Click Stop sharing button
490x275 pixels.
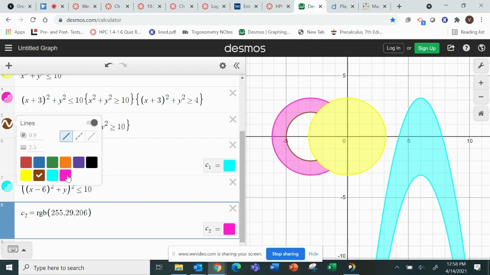[x=285, y=254]
